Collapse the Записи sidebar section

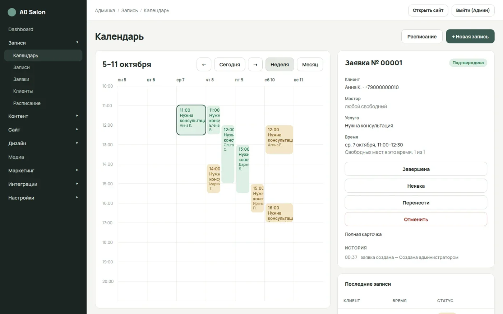pyautogui.click(x=43, y=43)
